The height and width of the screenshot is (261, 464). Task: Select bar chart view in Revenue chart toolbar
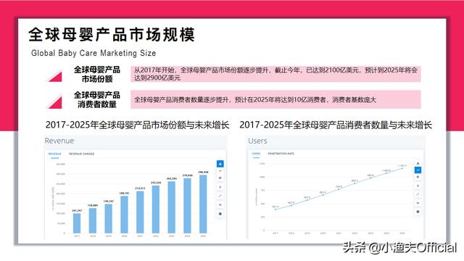[220, 164]
